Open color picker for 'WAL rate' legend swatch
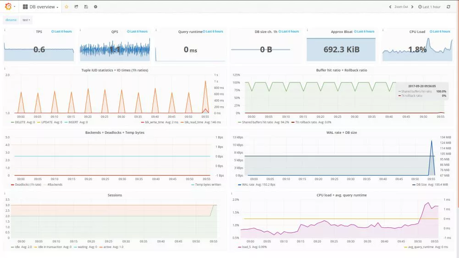 pyautogui.click(x=239, y=185)
